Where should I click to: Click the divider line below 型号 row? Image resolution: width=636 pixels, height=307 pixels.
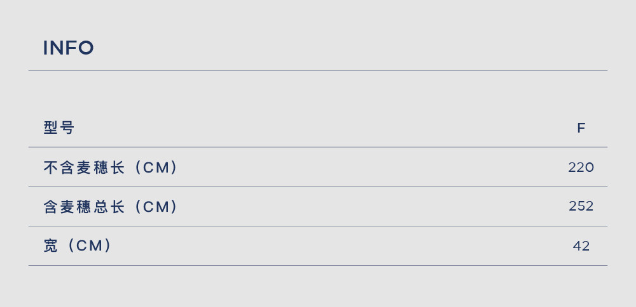coord(318,147)
